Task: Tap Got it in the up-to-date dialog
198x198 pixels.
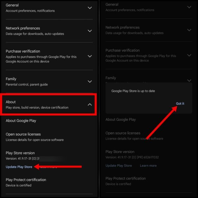Action: click(x=180, y=103)
